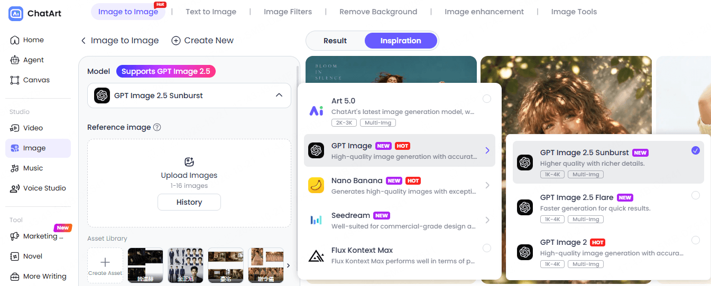Expand the Seedream submenu arrow
711x286 pixels.
point(487,220)
